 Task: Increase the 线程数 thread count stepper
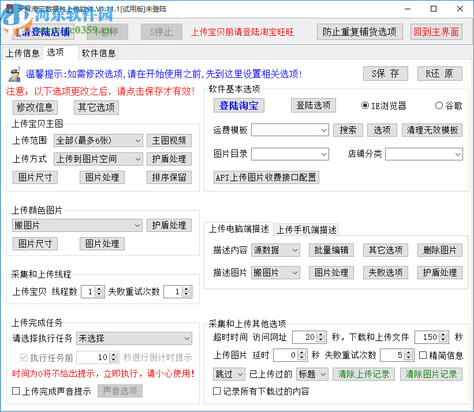click(99, 289)
